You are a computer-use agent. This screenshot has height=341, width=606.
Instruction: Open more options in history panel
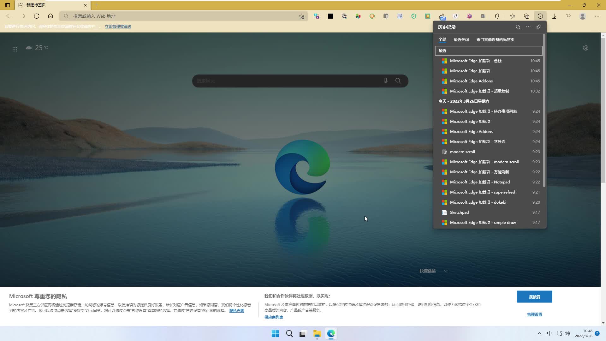click(x=528, y=27)
